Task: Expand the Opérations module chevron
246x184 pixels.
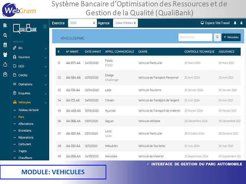Action: [46, 85]
